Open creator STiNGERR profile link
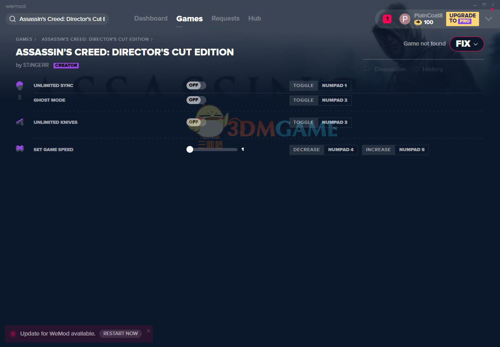Image resolution: width=500 pixels, height=347 pixels. tap(36, 65)
